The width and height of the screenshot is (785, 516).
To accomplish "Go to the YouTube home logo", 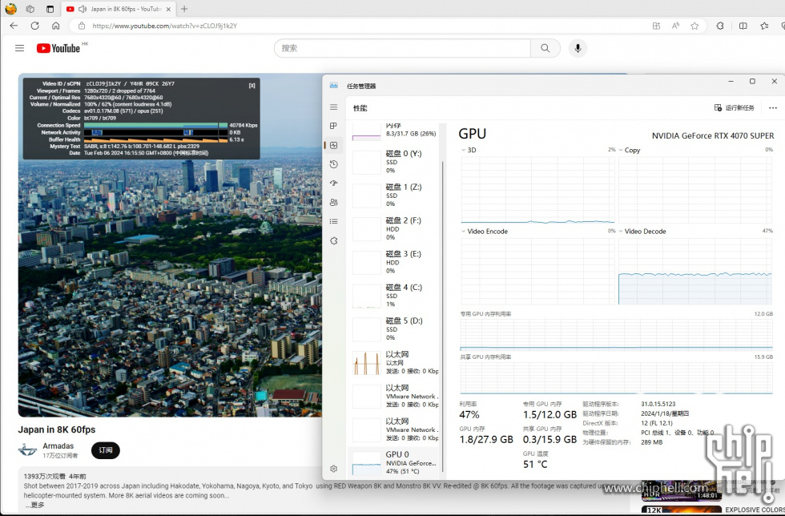I will [x=58, y=48].
